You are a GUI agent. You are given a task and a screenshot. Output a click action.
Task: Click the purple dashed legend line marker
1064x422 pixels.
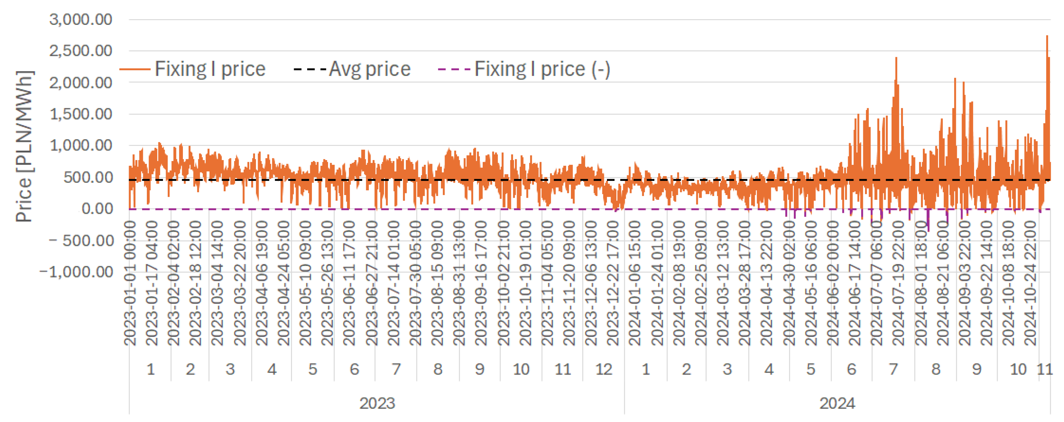454,69
